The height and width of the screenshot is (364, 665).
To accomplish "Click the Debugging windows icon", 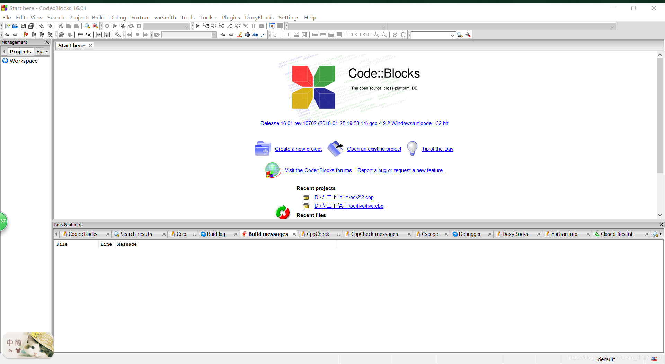I will [272, 26].
